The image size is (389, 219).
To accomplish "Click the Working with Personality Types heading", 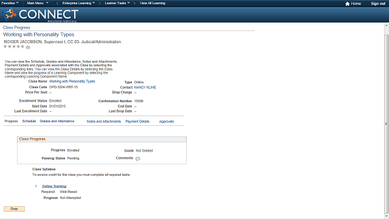I will point(39,35).
